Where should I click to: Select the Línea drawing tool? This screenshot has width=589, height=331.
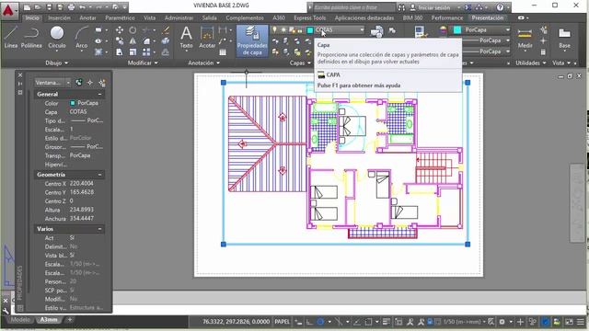[x=11, y=37]
